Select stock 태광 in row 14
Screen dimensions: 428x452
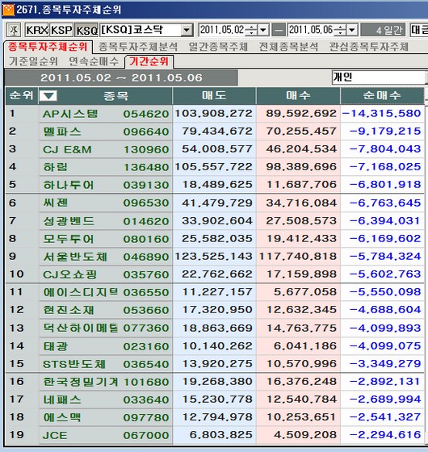tap(55, 346)
